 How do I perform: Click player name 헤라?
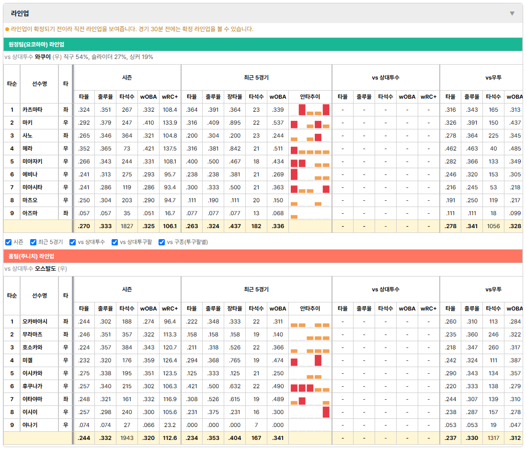coord(27,148)
